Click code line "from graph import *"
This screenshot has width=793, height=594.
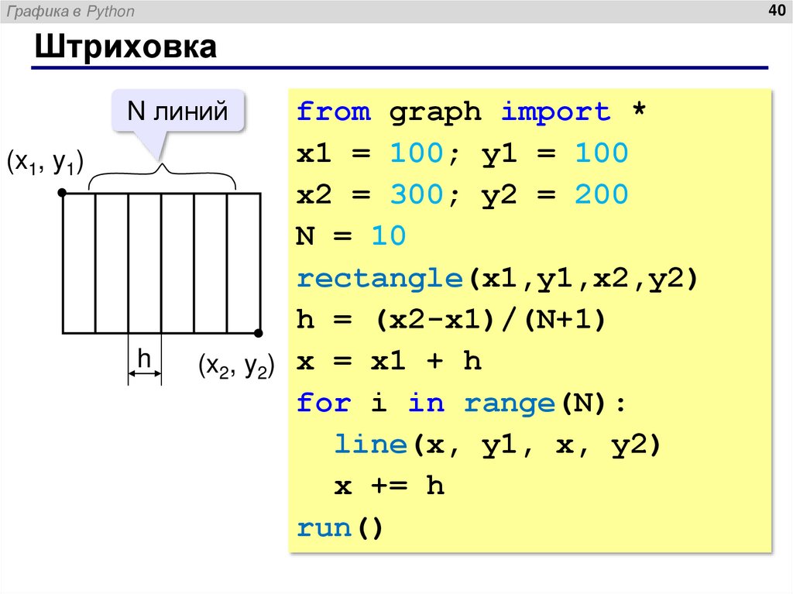coord(472,112)
